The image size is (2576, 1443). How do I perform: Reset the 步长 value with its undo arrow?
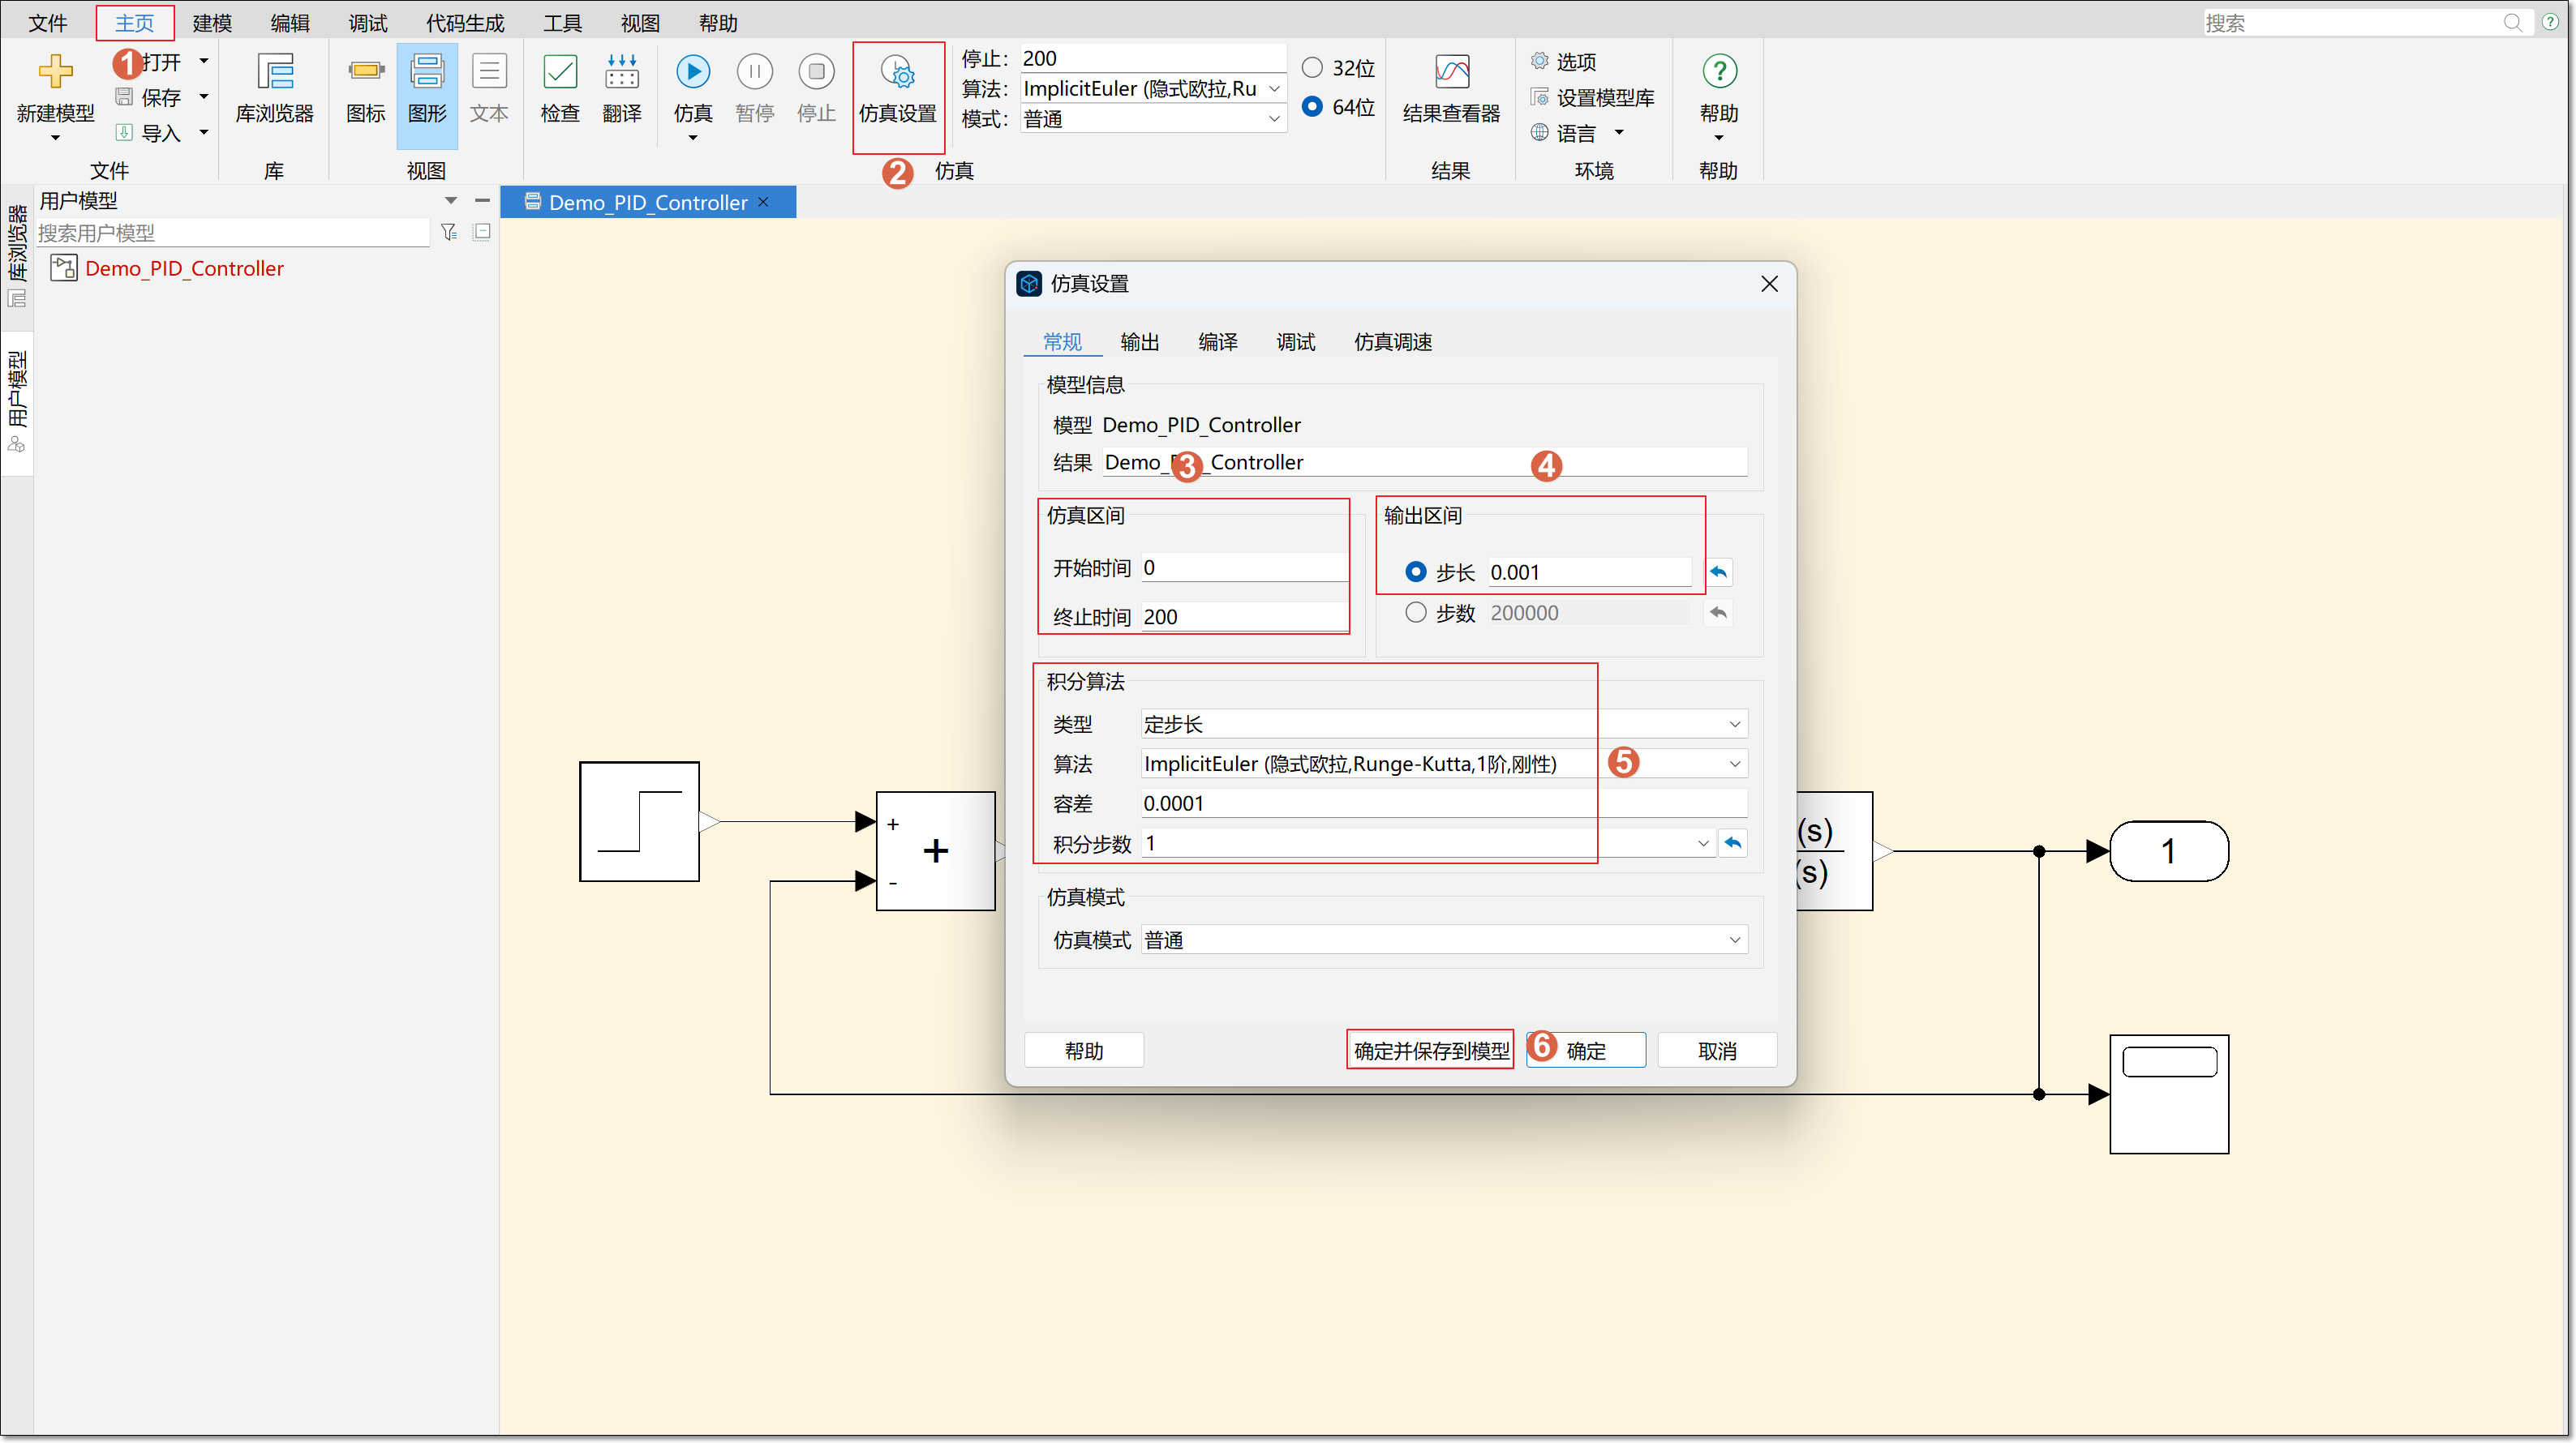point(1718,572)
